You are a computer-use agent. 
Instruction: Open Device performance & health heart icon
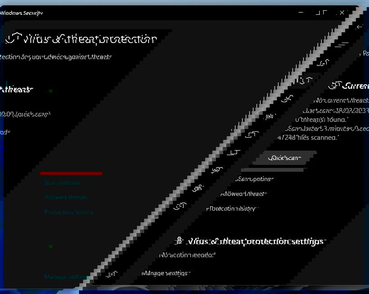click(x=216, y=170)
